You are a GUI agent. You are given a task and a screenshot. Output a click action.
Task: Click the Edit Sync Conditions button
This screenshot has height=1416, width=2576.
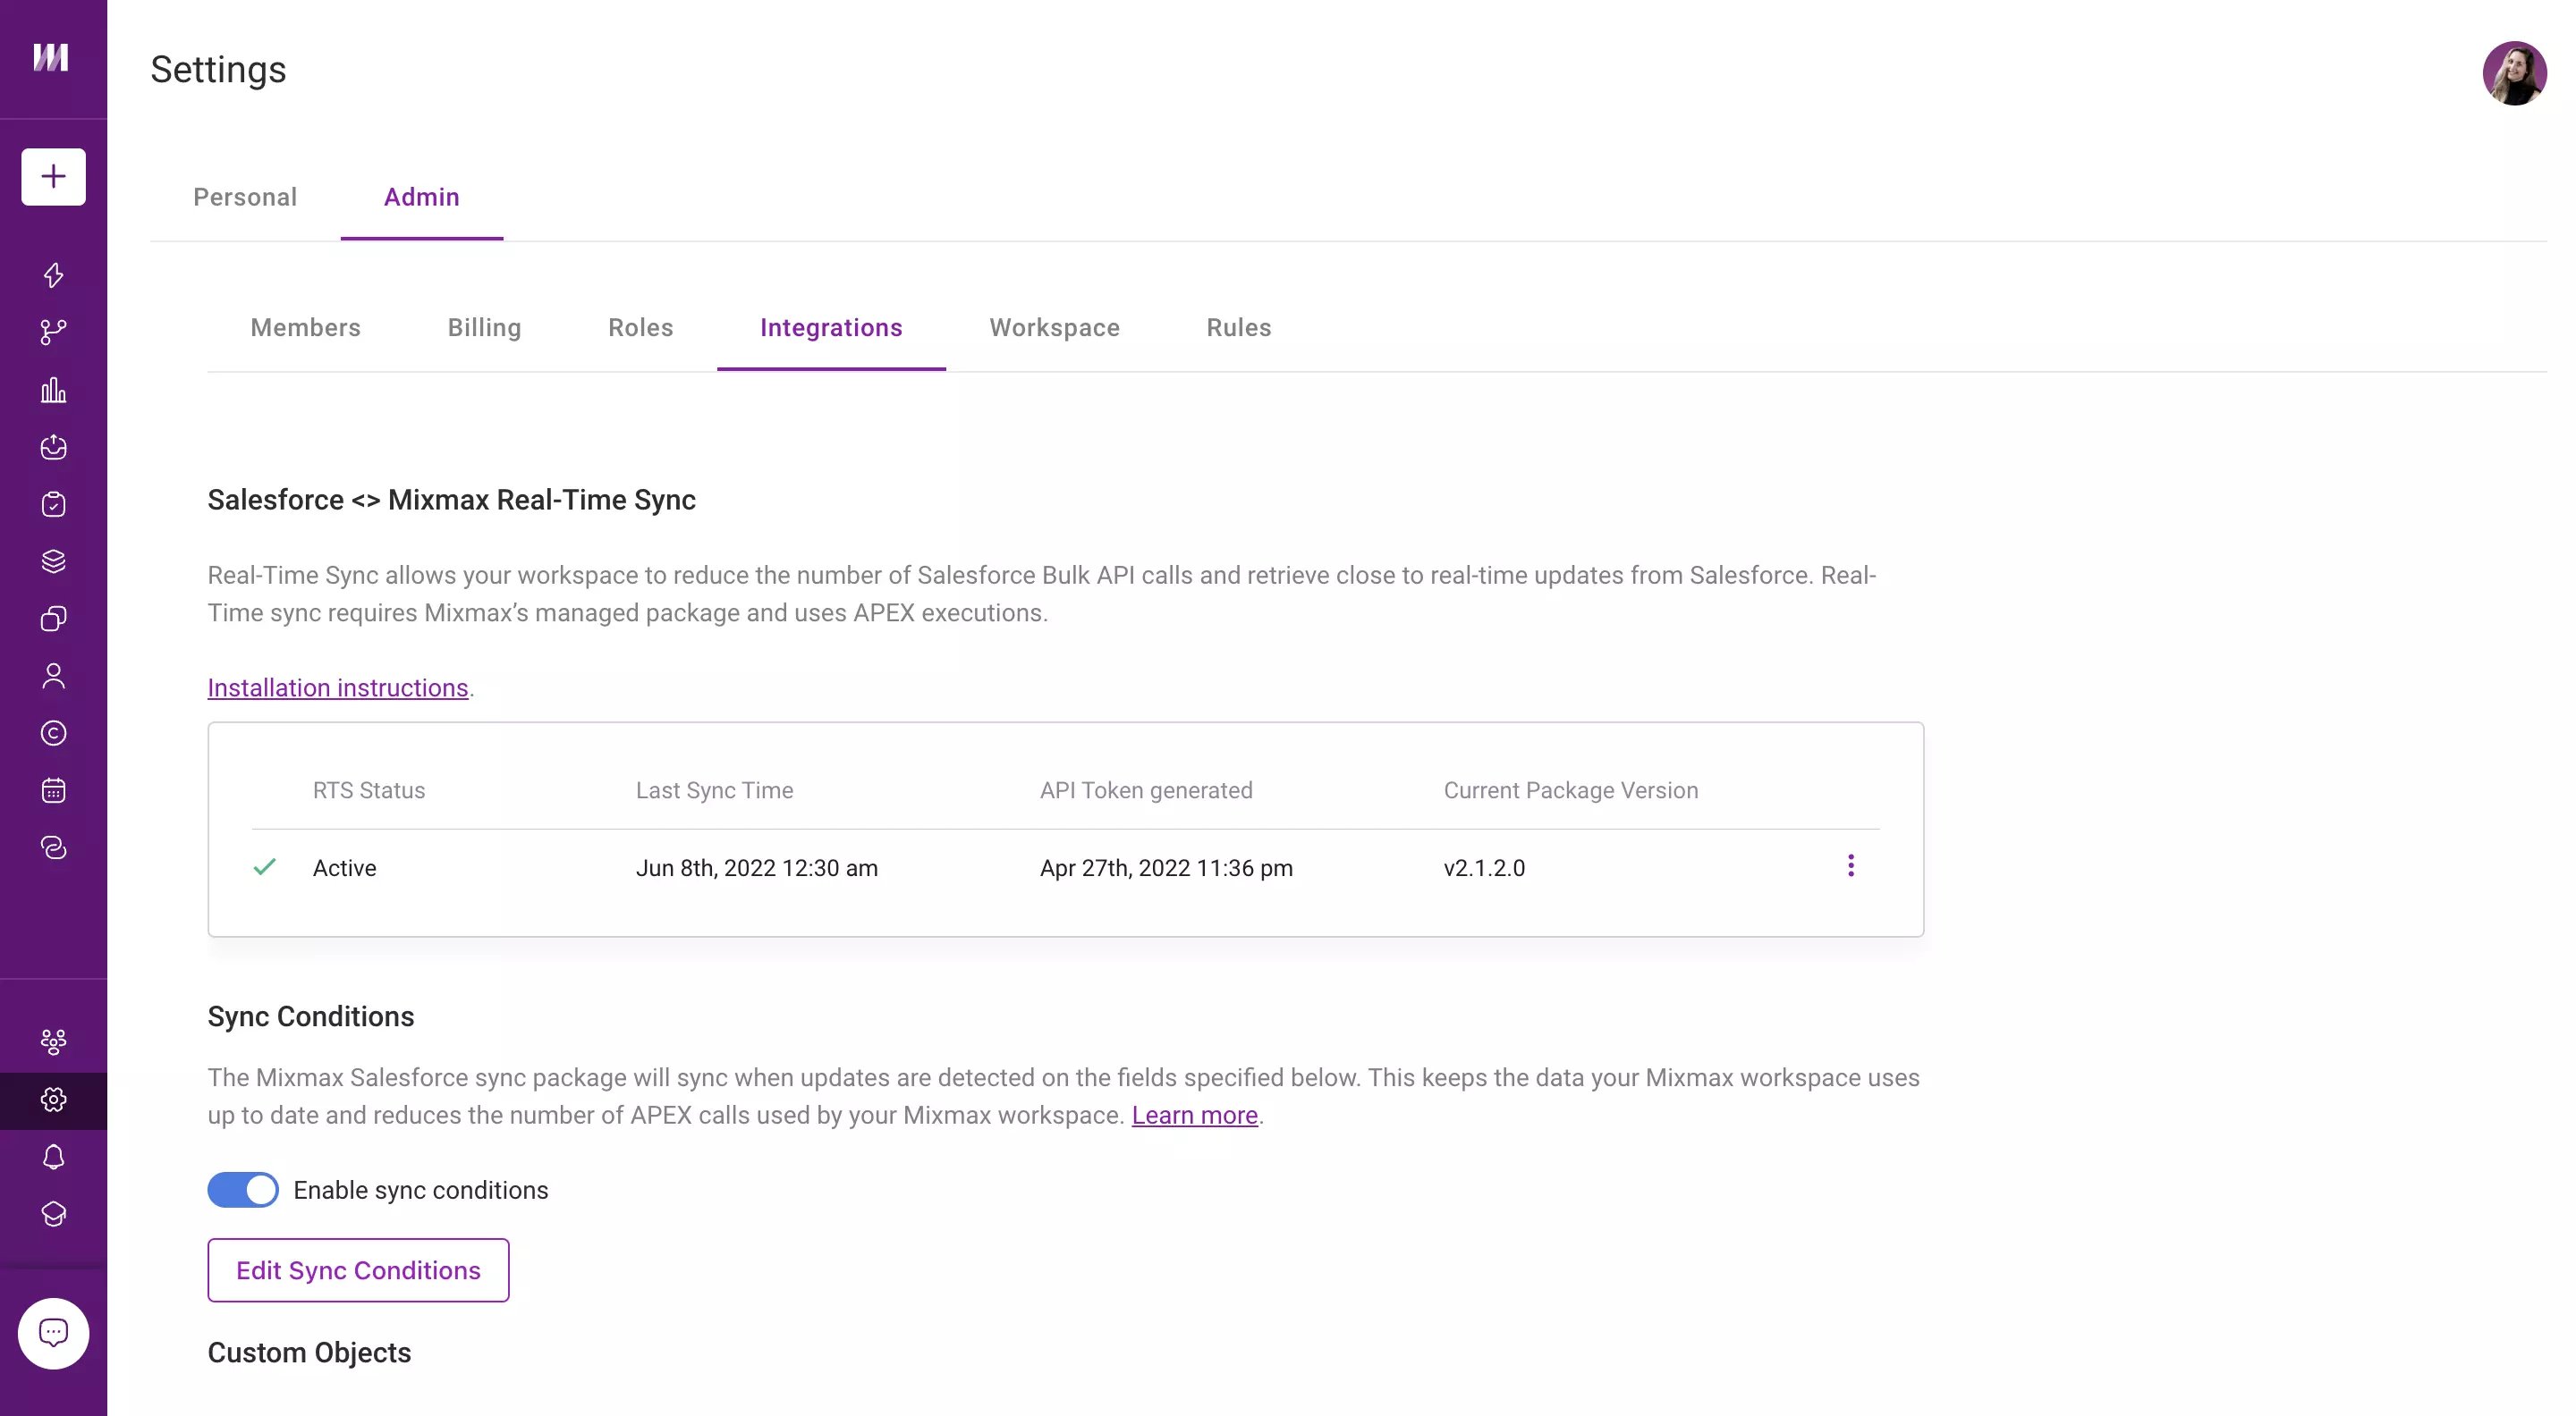point(358,1270)
